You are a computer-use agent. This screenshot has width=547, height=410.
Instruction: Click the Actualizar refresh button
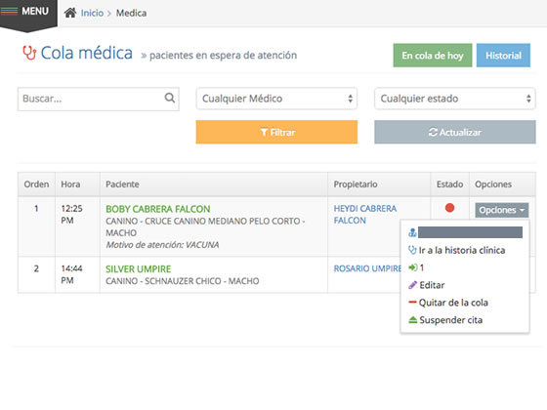pyautogui.click(x=455, y=132)
